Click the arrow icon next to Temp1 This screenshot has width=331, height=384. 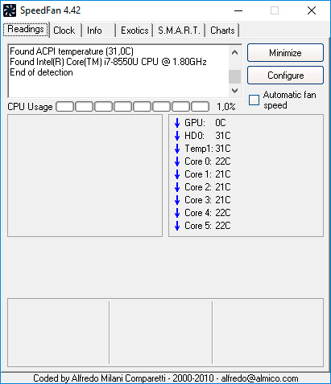click(177, 149)
